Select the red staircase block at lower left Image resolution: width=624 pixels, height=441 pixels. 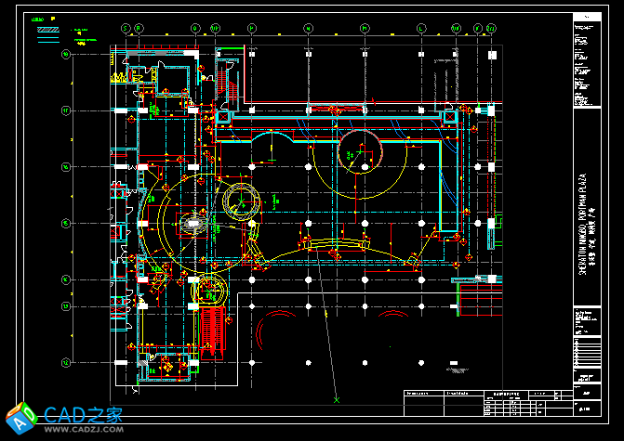213,332
